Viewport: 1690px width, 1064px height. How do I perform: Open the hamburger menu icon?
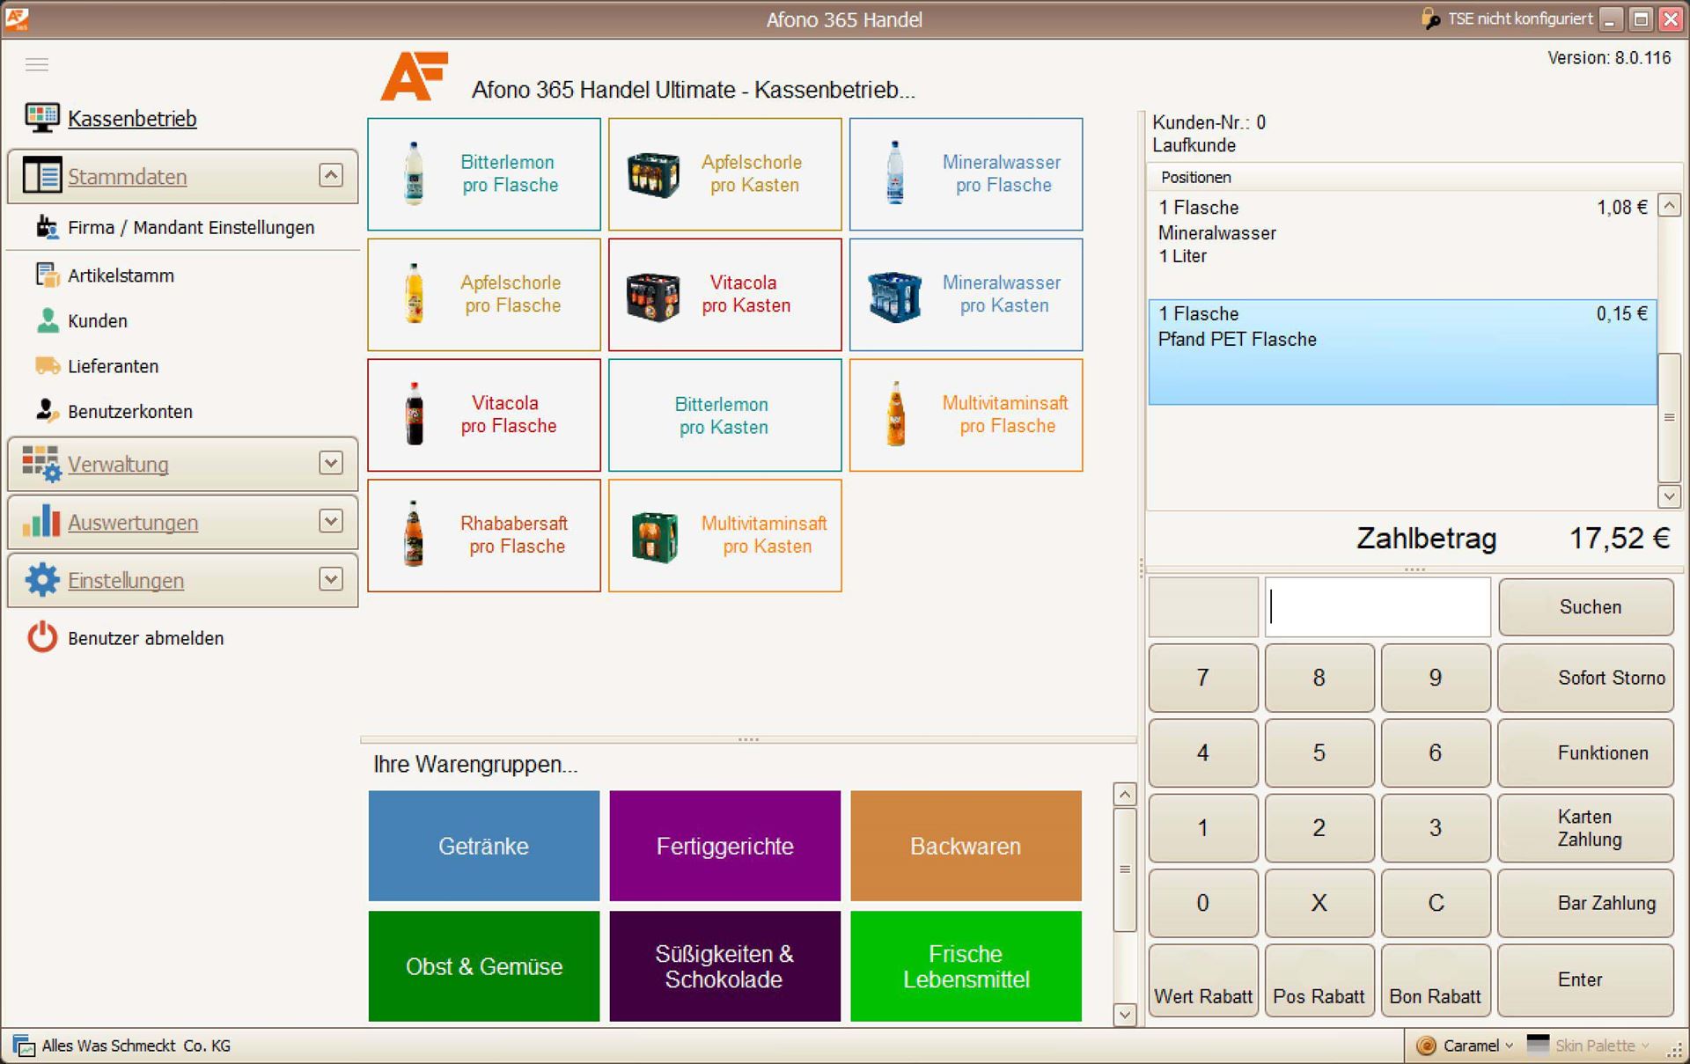click(x=37, y=64)
